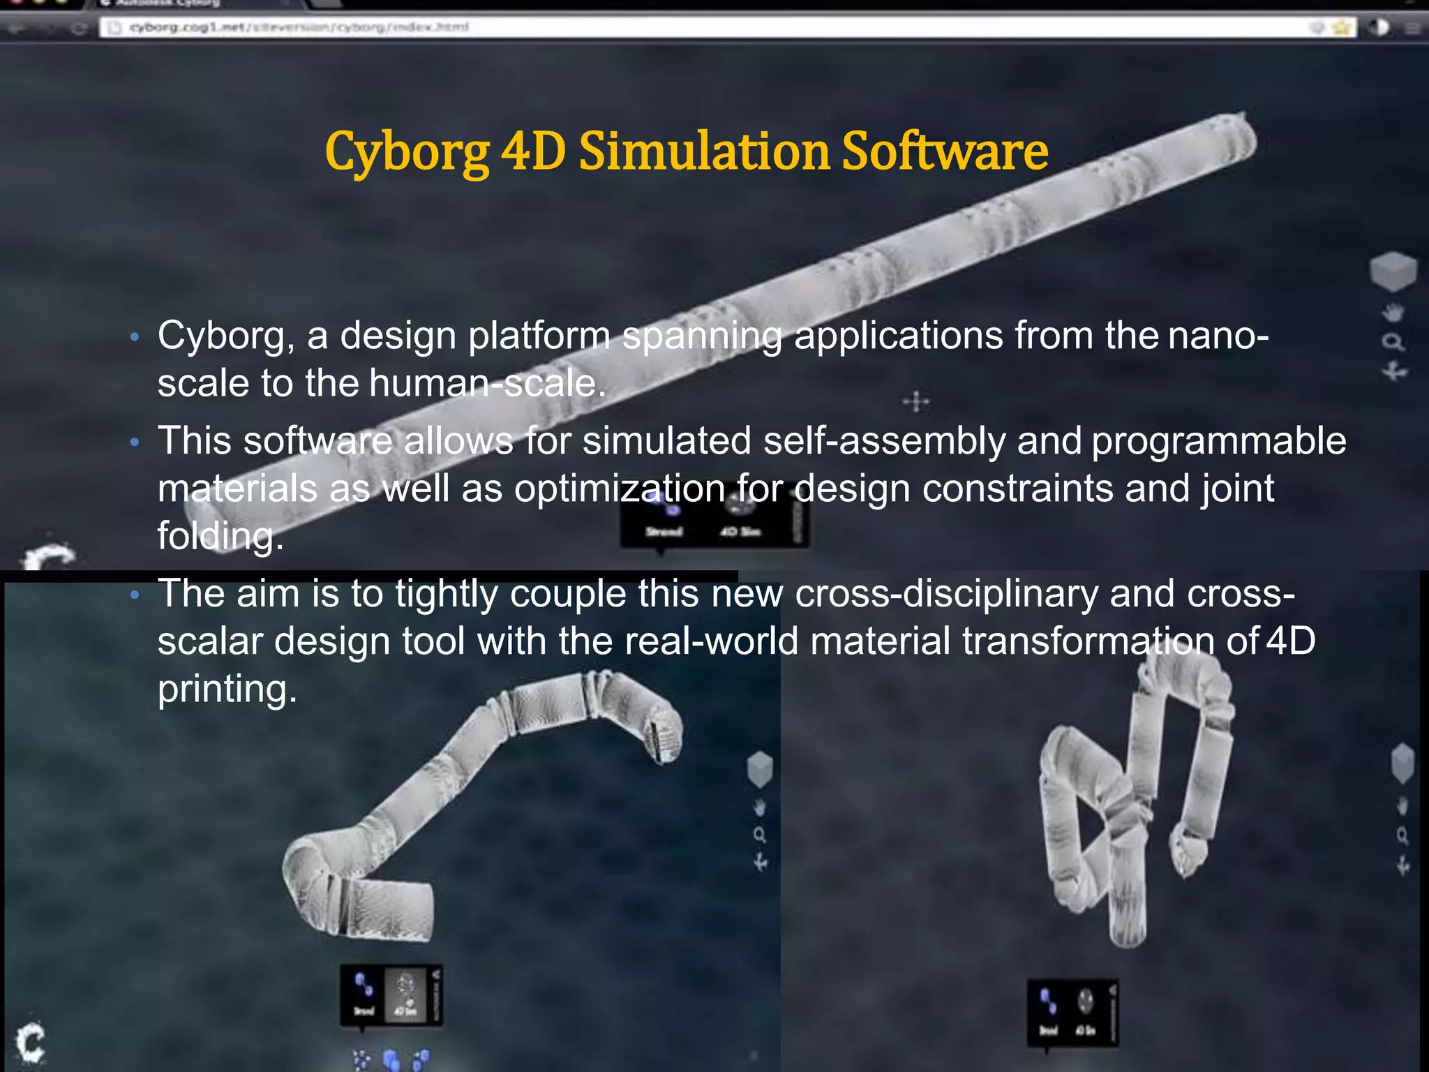Select the zoom magnifier beside the folded strand
The image size is (1429, 1072).
pos(1402,835)
